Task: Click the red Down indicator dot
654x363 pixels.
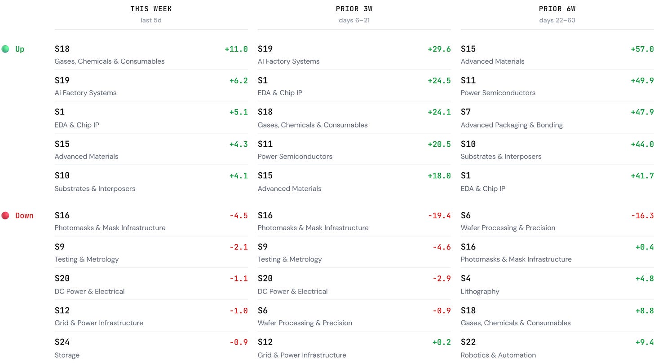Action: tap(5, 215)
